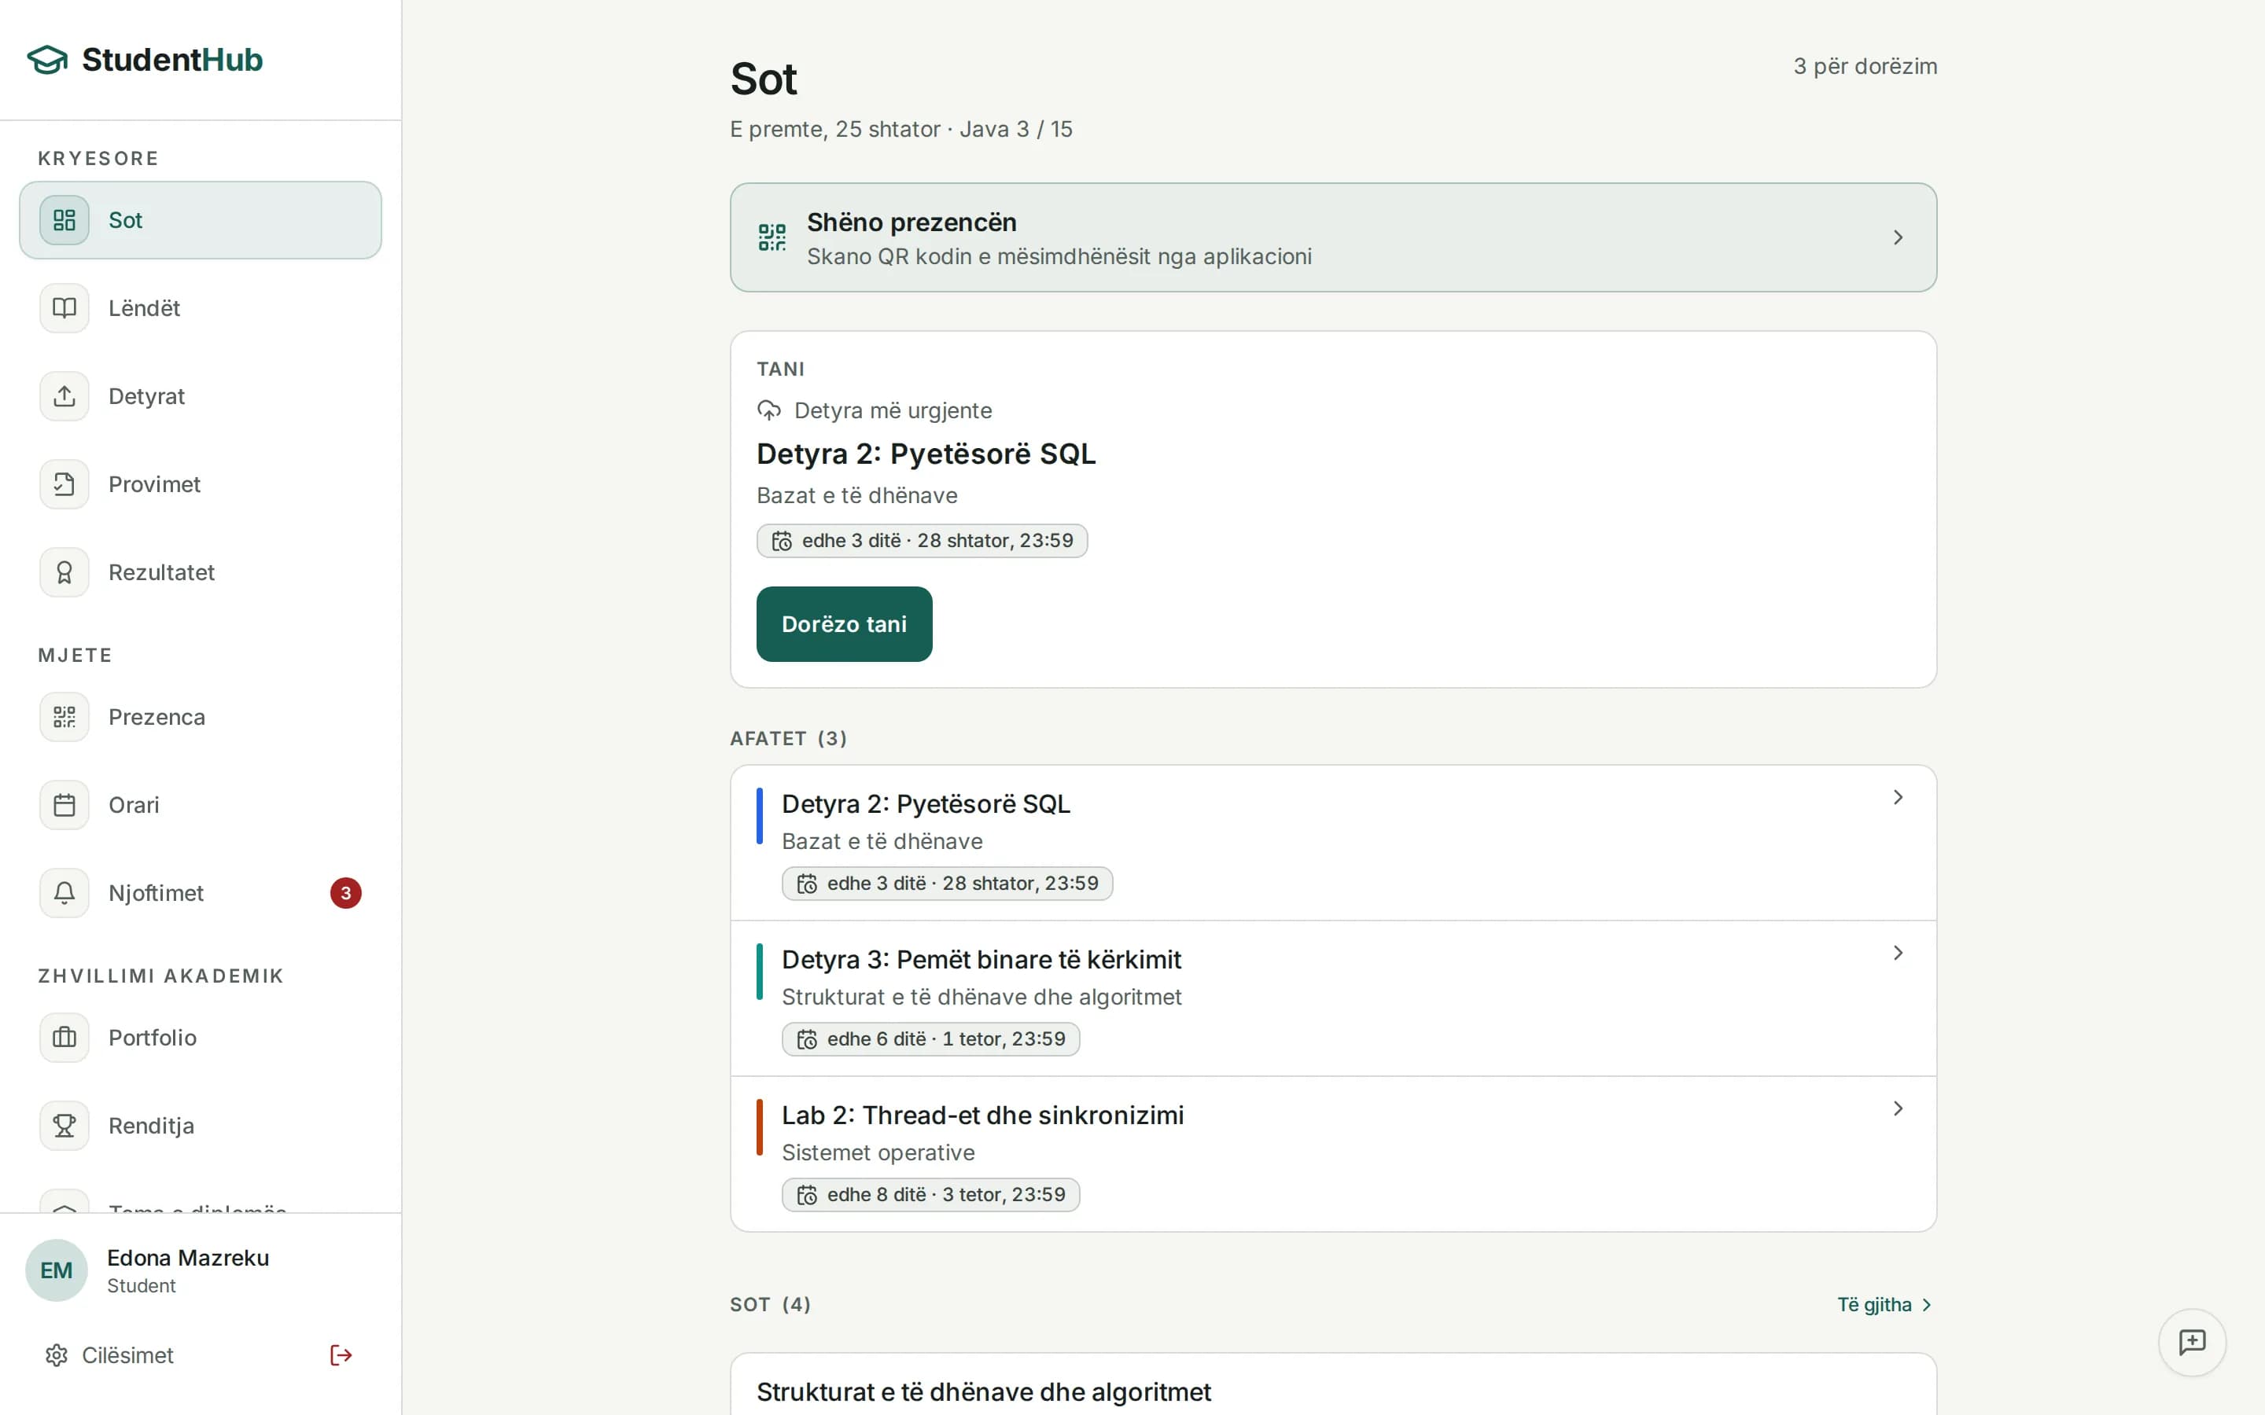Go to Rezultatet menu item
Image resolution: width=2265 pixels, height=1415 pixels.
[201, 572]
